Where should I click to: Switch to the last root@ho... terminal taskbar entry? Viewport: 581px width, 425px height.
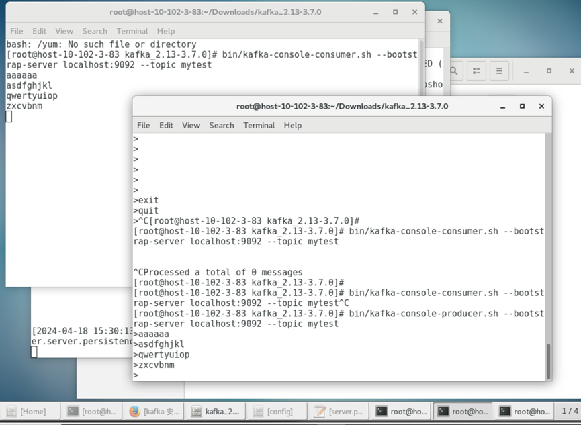pyautogui.click(x=524, y=412)
